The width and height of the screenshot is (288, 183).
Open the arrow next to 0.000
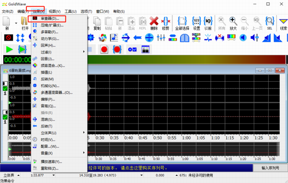(177, 175)
